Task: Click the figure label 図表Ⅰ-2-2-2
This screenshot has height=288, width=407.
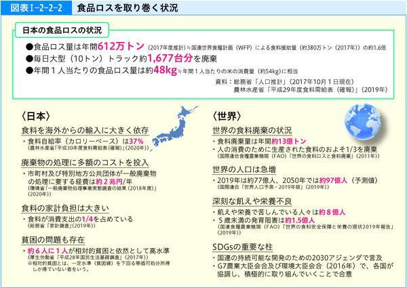Action: click(36, 7)
